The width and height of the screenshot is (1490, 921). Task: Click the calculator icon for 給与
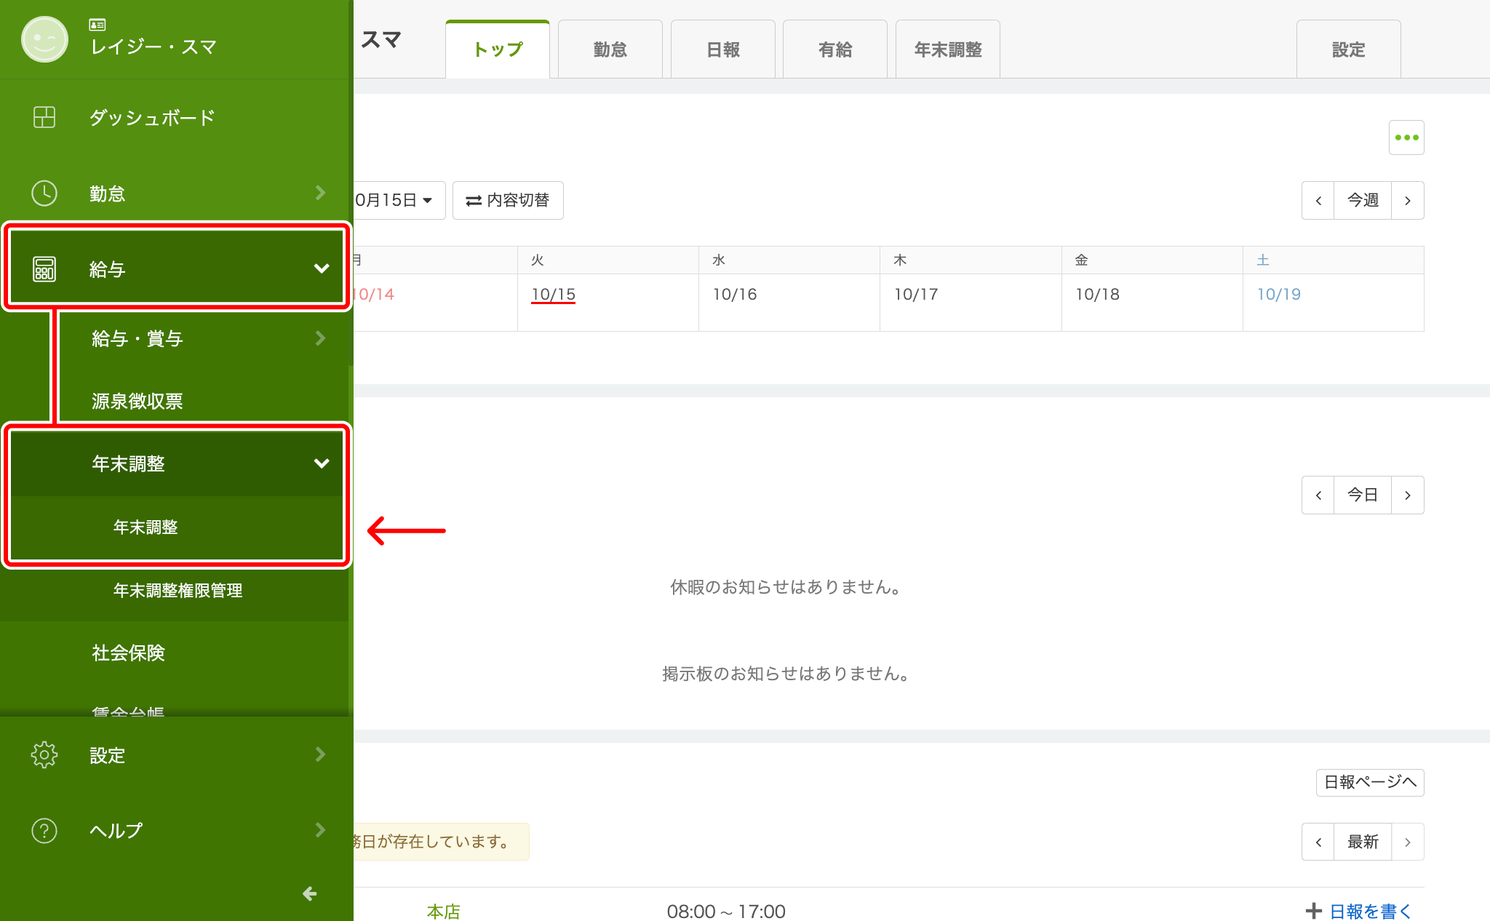coord(44,269)
